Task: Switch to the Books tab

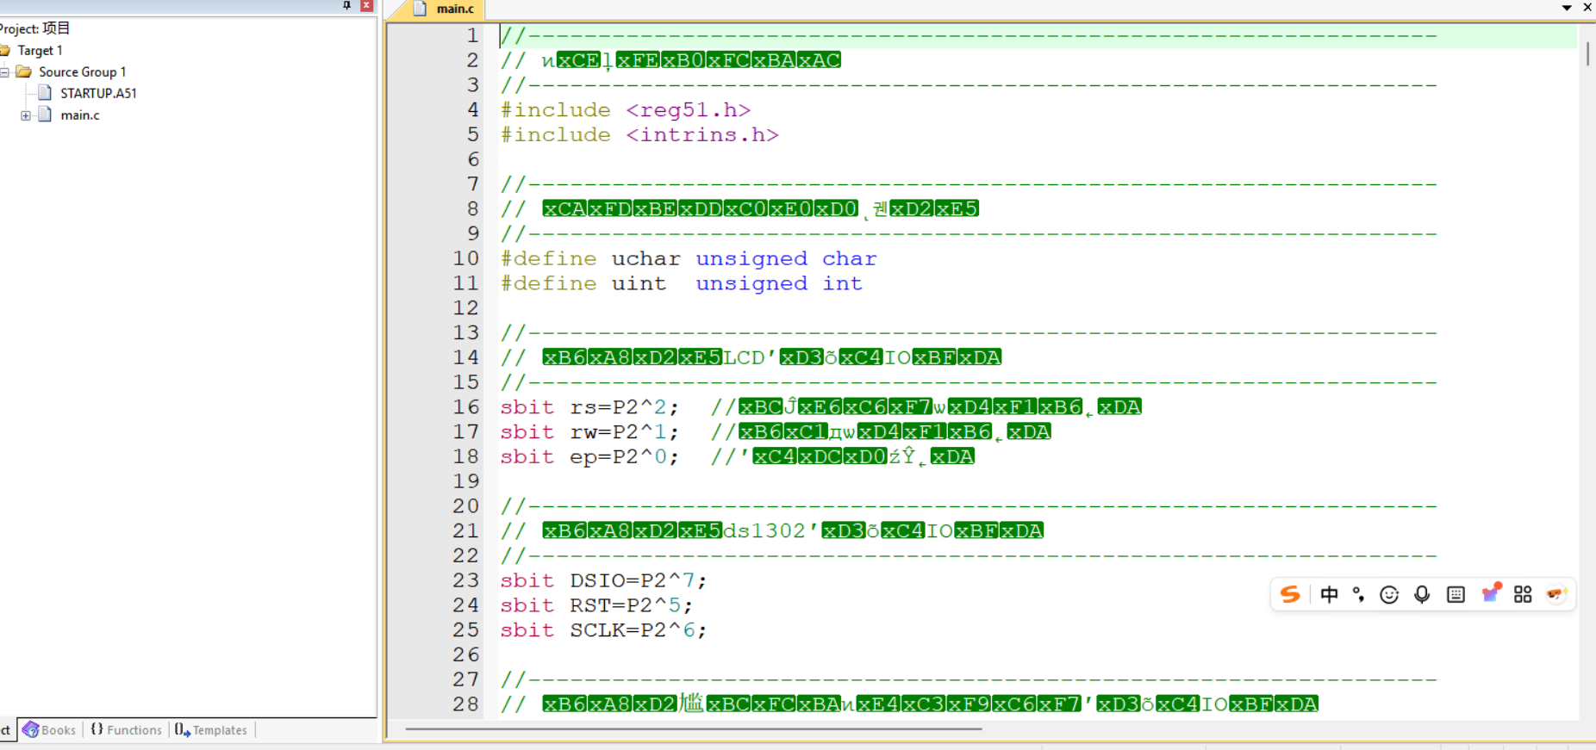Action: coord(49,729)
